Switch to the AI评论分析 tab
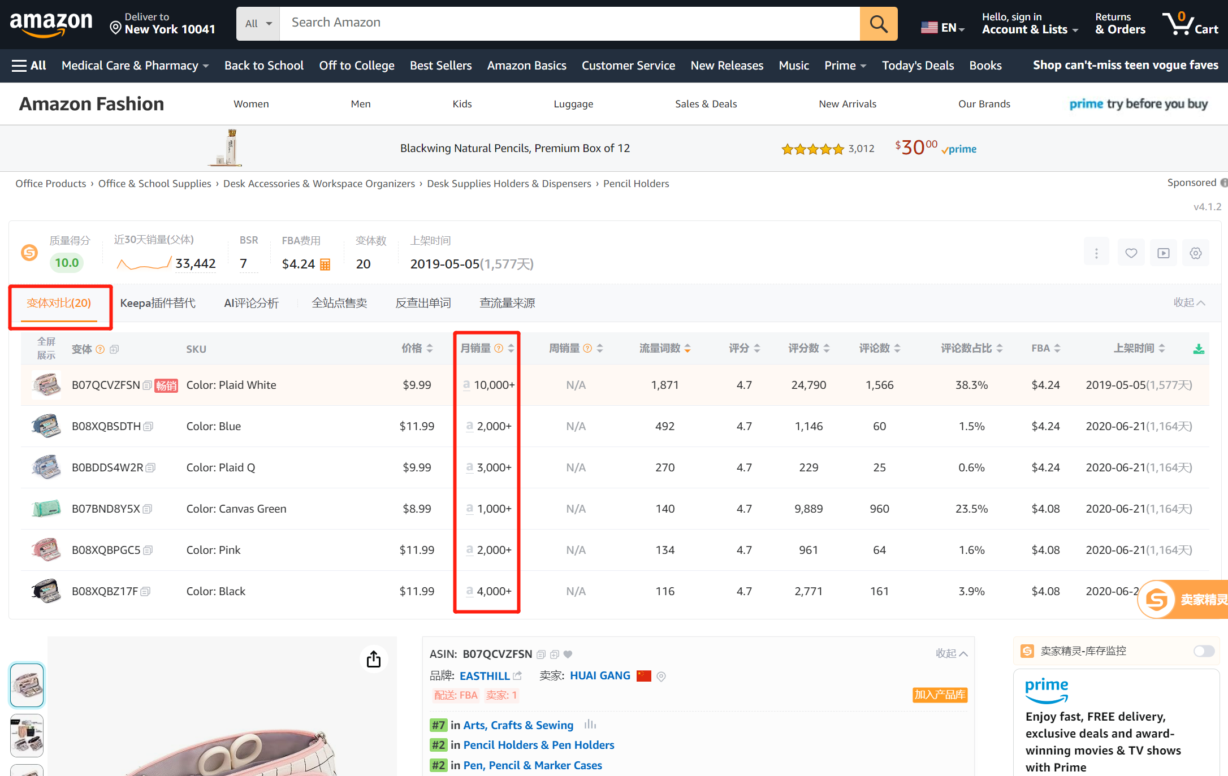This screenshot has height=776, width=1228. tap(251, 304)
